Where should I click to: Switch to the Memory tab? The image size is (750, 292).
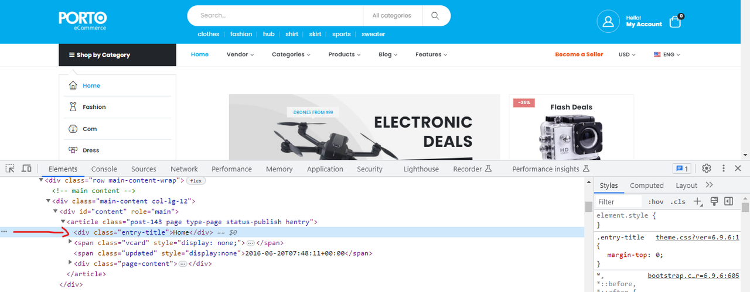click(x=279, y=169)
